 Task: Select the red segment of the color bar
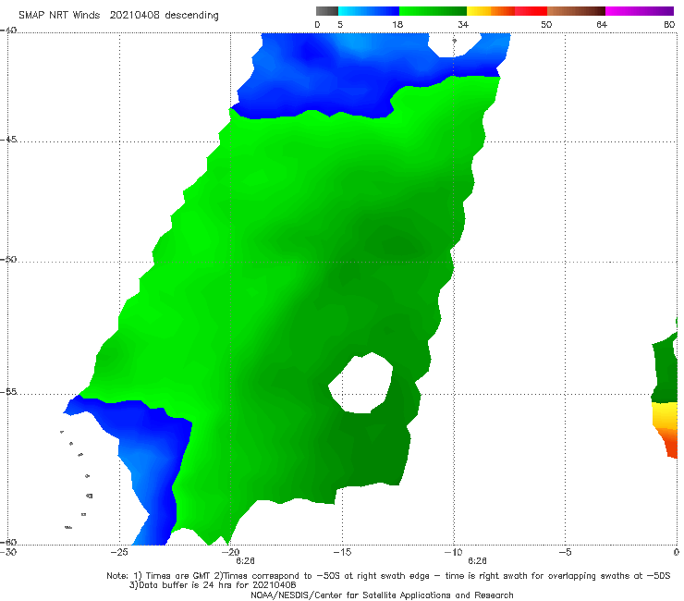pos(531,11)
